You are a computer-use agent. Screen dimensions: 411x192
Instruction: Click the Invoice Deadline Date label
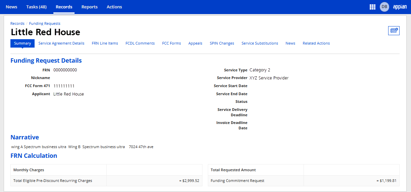point(232,125)
